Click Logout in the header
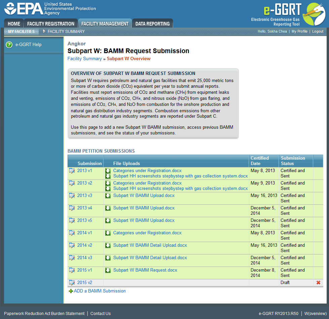Screen dimensions: 329x319 pos(318,31)
